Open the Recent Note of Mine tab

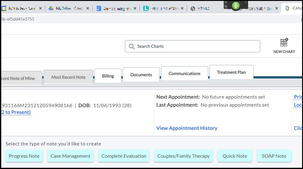pyautogui.click(x=21, y=78)
